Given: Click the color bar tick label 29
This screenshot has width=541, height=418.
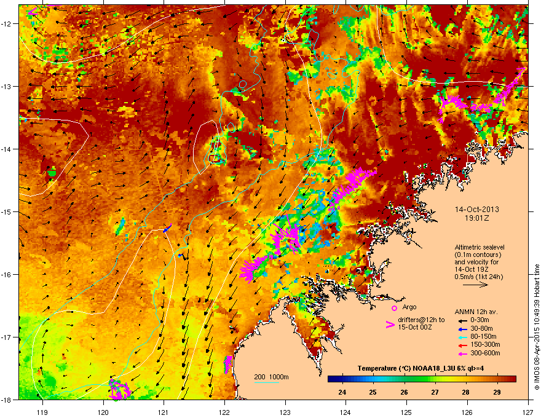Looking at the screenshot, I should (x=497, y=392).
